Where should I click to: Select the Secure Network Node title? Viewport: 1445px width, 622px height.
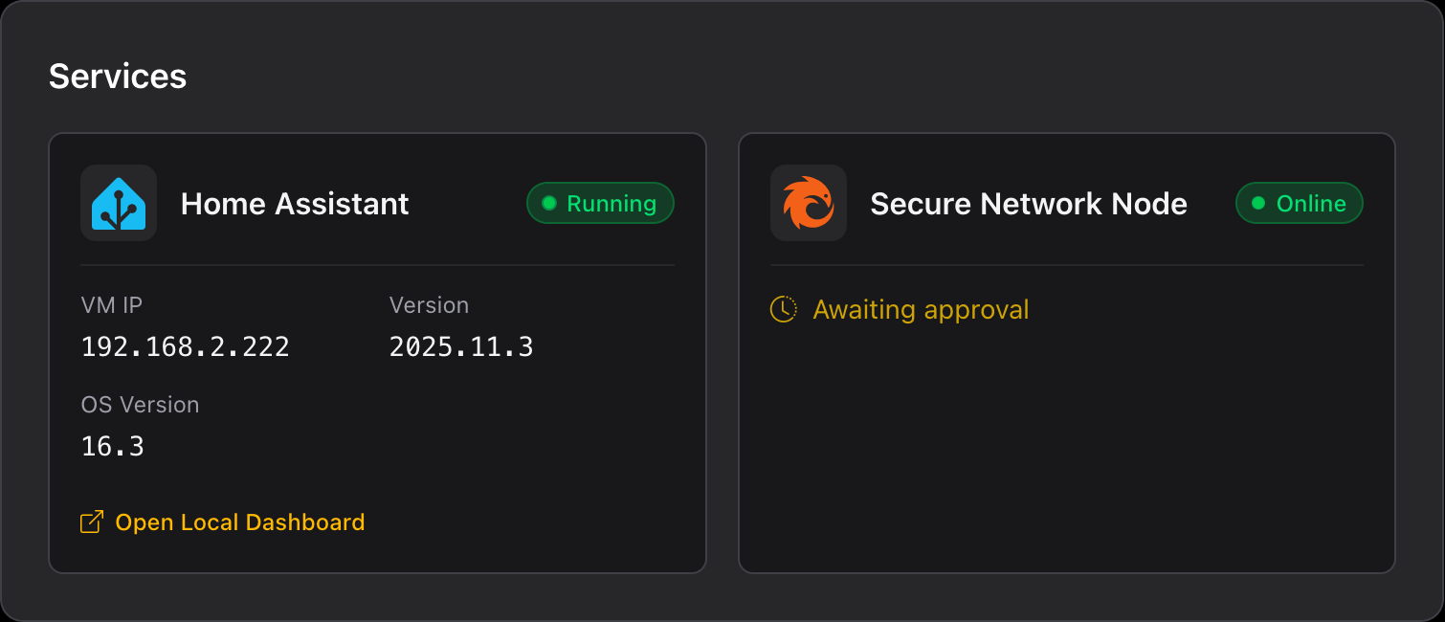1028,203
